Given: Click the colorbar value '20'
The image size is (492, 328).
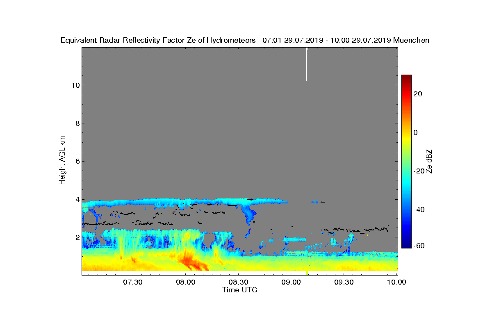Looking at the screenshot, I should [x=418, y=94].
